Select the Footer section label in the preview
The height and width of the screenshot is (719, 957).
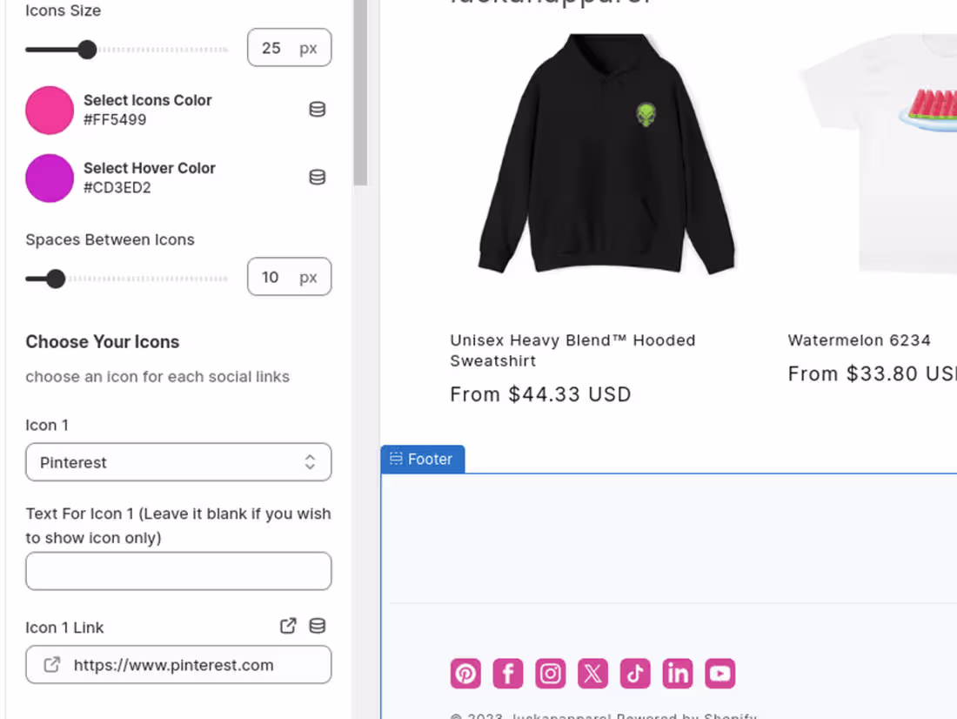423,459
